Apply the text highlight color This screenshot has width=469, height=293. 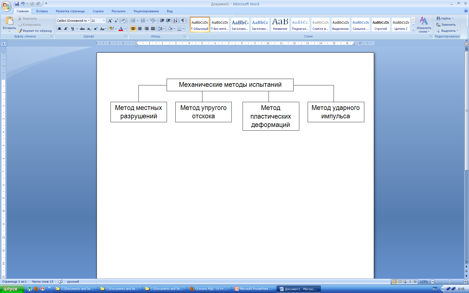coord(111,29)
